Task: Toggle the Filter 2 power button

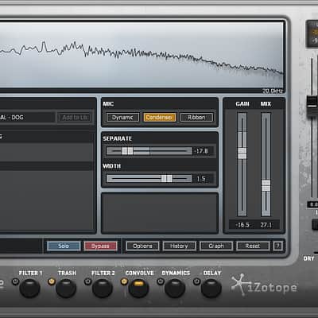Action: pos(87,281)
